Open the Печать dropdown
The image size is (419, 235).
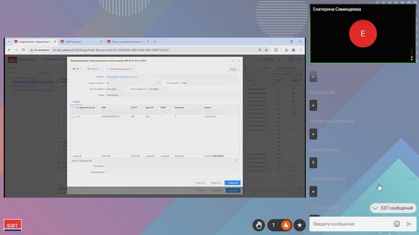tap(94, 69)
